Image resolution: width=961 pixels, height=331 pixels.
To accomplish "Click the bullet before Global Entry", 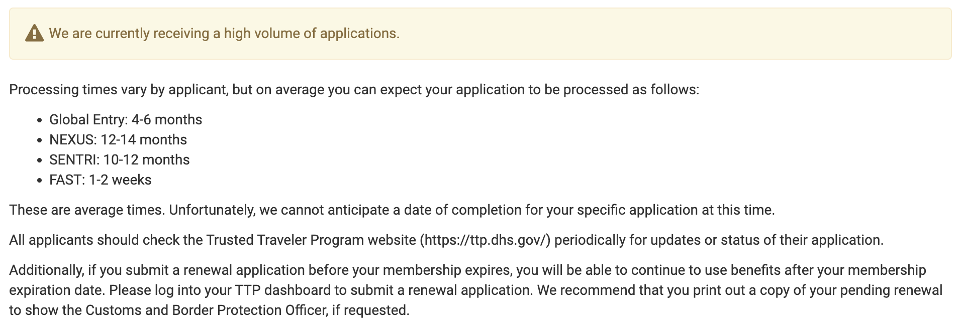I will pos(40,120).
